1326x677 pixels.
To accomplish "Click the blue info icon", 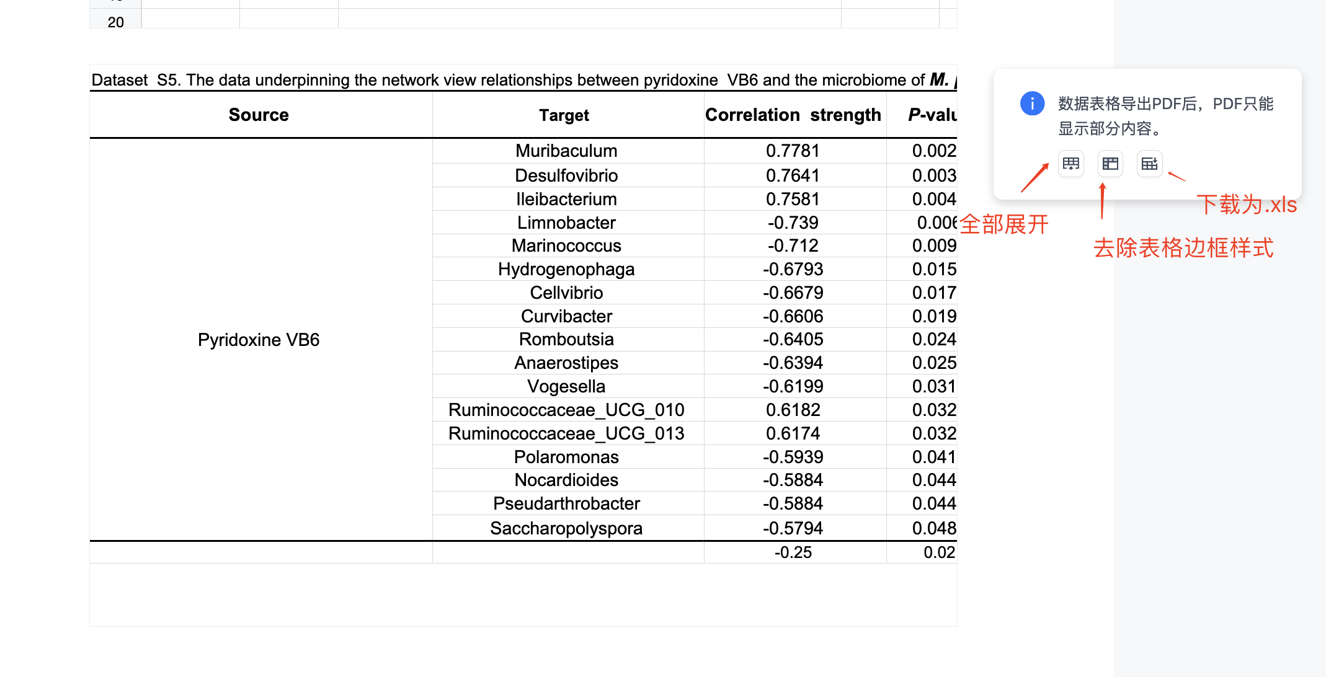I will click(x=1032, y=104).
